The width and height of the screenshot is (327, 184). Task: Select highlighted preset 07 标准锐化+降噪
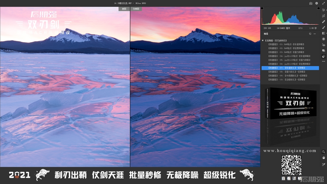coord(290,68)
